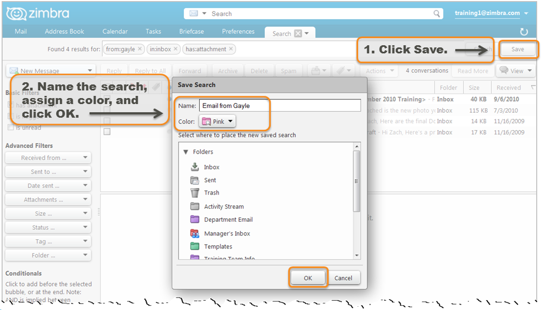Collapse the Folders tree
Viewport: 541px width, 310px height.
coord(186,152)
